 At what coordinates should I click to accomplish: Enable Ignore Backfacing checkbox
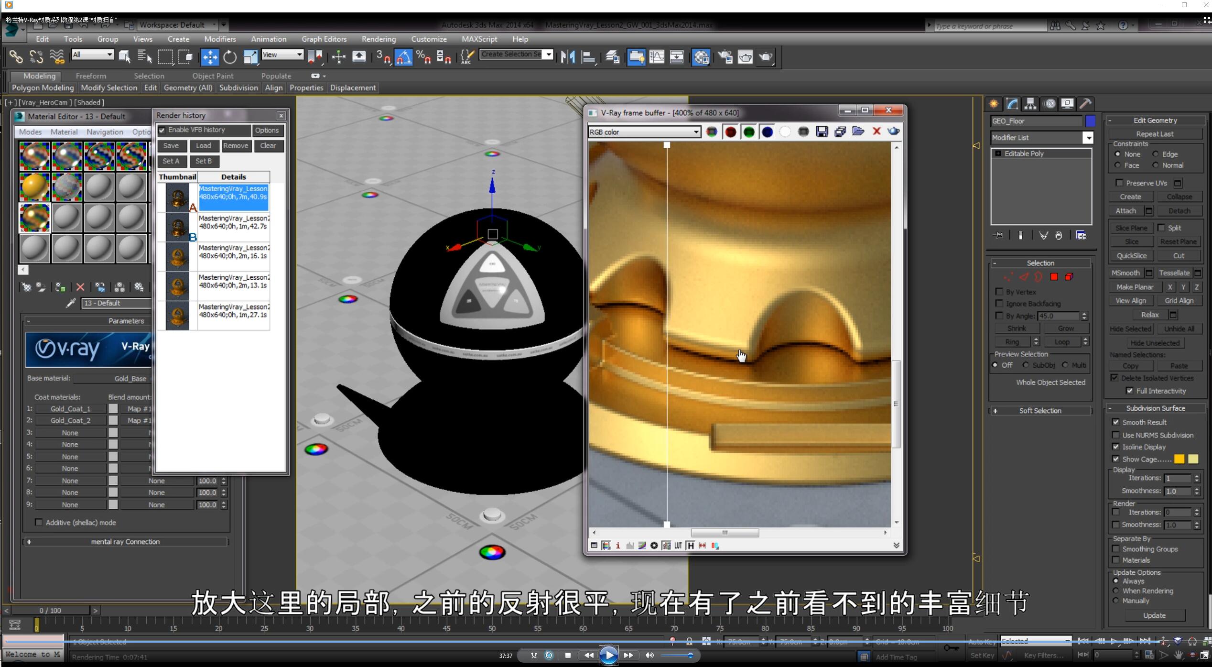tap(999, 304)
